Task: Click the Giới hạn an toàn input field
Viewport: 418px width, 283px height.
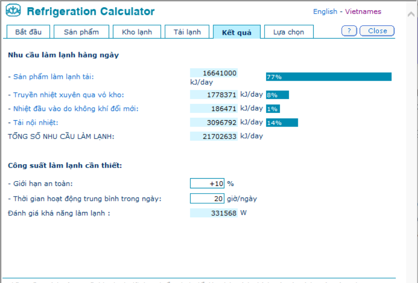Action: click(x=207, y=184)
